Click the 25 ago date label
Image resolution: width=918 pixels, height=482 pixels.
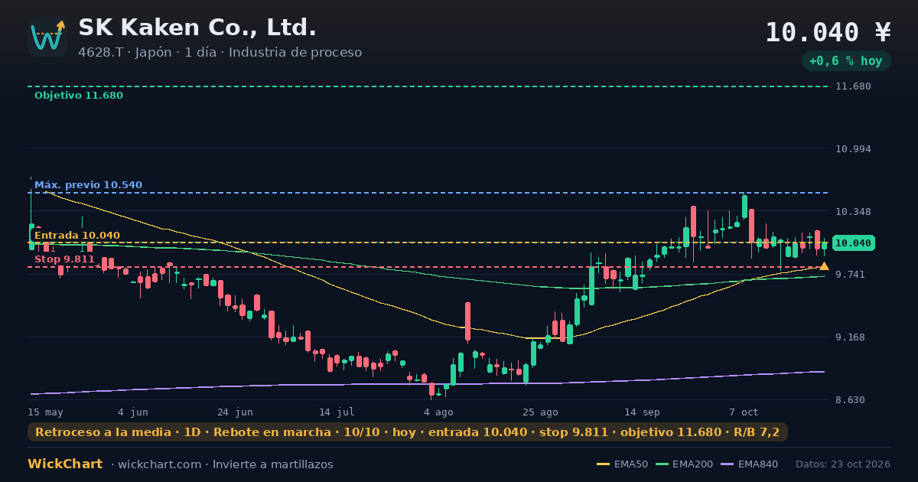coord(540,412)
